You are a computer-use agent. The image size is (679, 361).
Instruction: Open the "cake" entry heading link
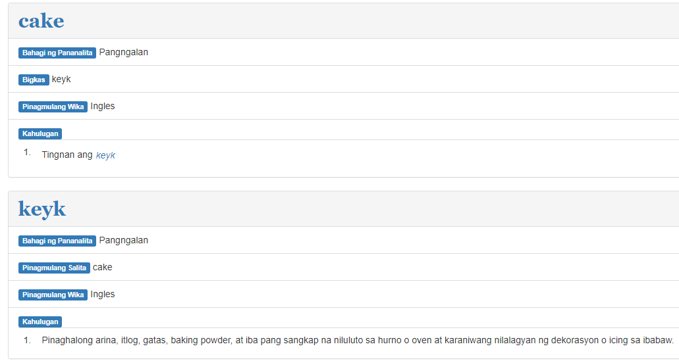pos(41,21)
